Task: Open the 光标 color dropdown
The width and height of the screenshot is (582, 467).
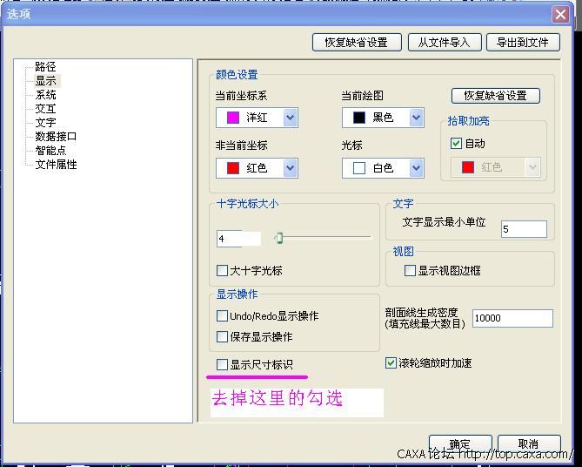Action: [416, 168]
